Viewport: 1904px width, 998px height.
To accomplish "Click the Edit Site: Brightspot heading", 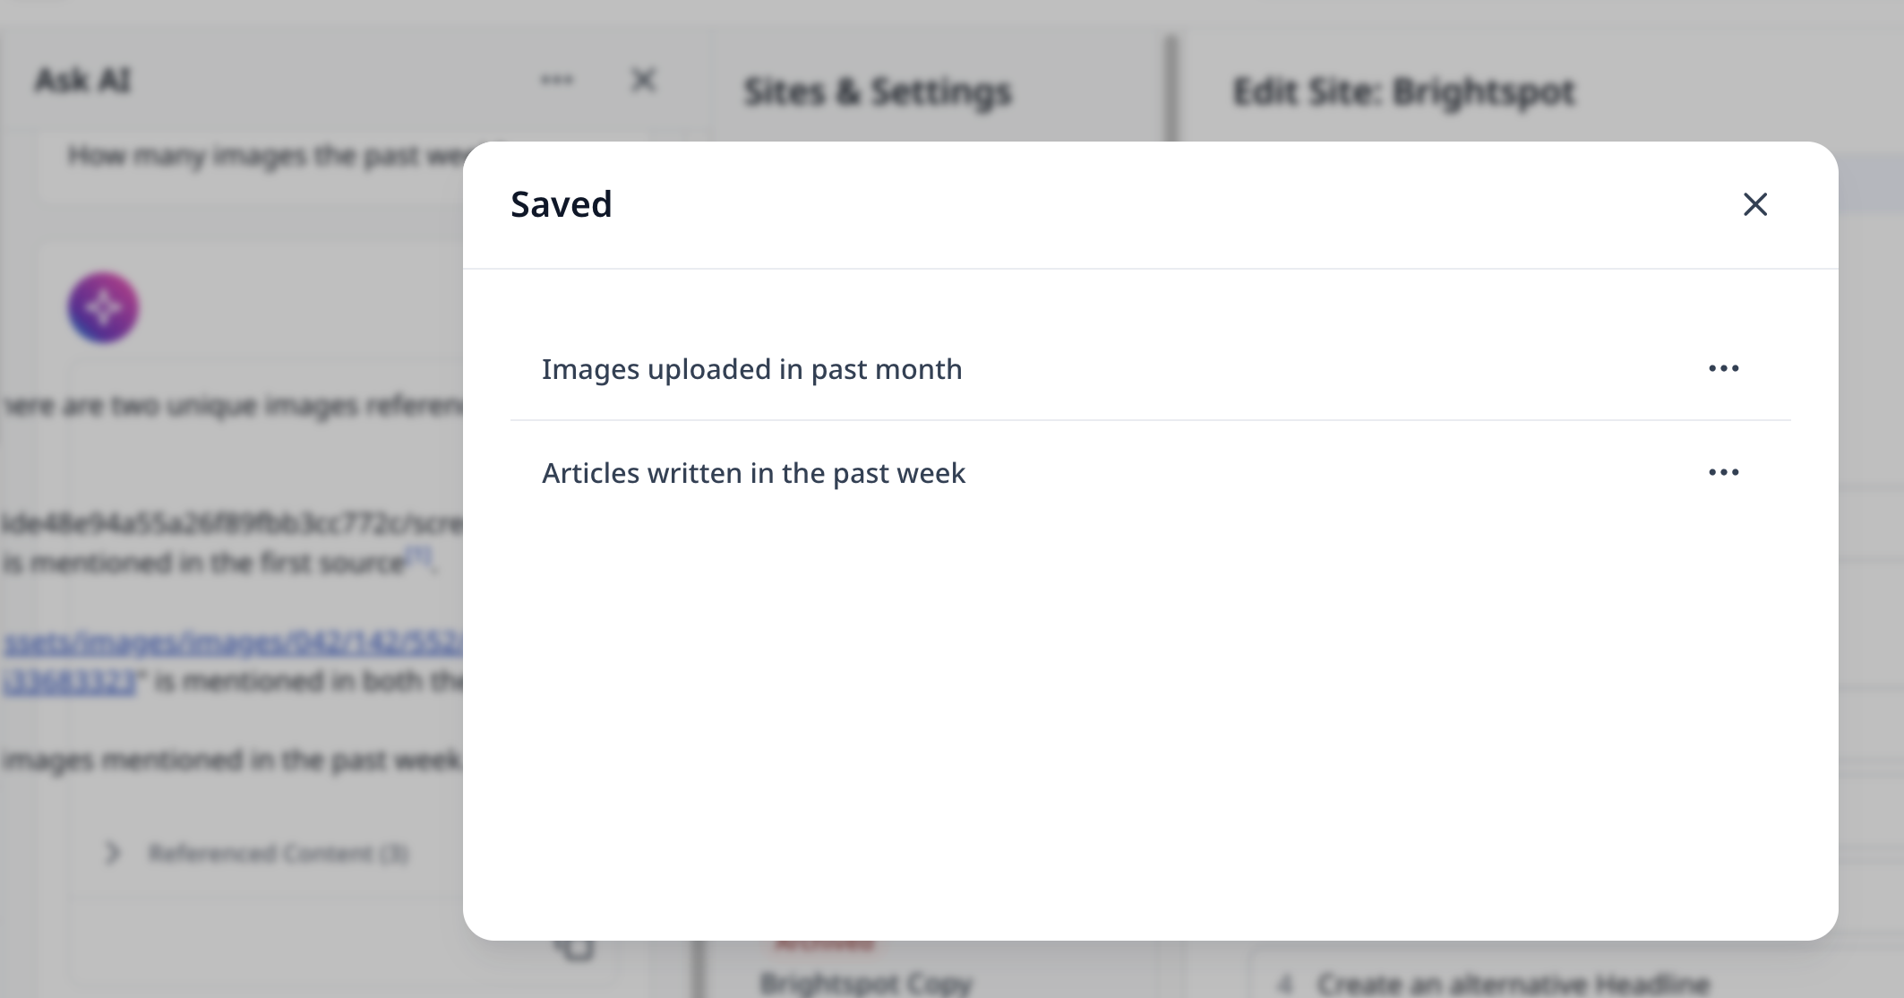I will [x=1403, y=91].
